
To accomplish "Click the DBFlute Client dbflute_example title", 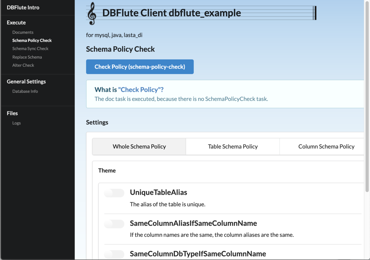I will 171,13.
